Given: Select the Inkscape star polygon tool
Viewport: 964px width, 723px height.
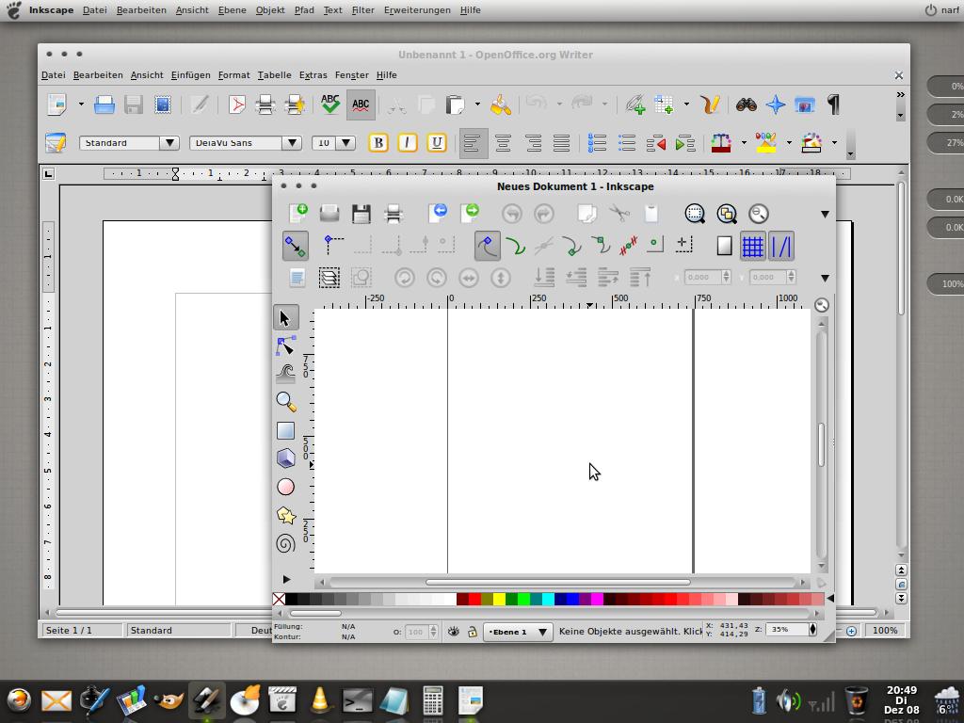Looking at the screenshot, I should point(285,515).
